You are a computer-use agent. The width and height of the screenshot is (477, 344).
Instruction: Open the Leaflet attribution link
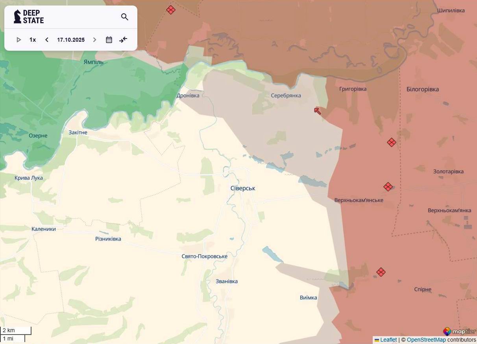point(388,340)
